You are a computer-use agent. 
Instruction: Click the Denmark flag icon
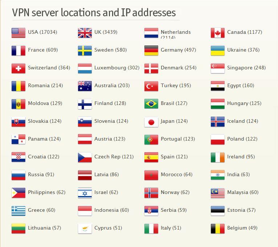click(151, 69)
